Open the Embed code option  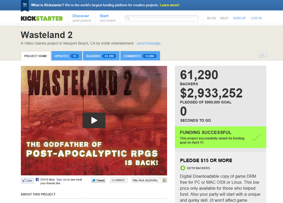point(119,180)
